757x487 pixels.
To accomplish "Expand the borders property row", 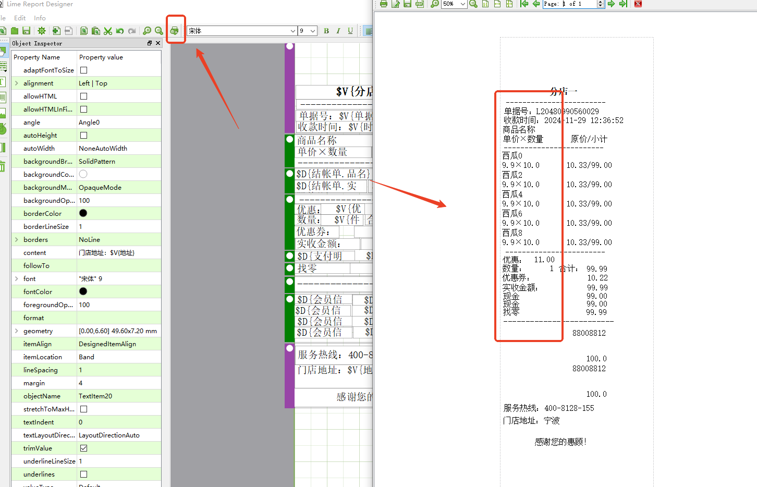I will pyautogui.click(x=17, y=239).
